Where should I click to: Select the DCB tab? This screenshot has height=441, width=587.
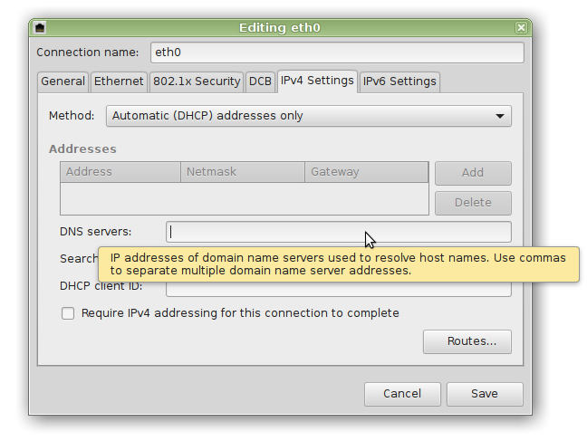coord(260,81)
